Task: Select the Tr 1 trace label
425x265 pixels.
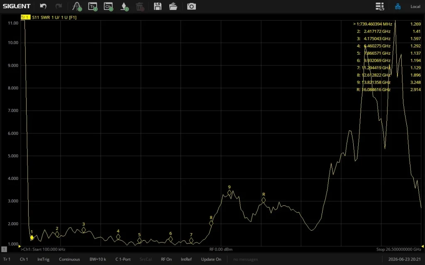Action: pyautogui.click(x=25, y=17)
